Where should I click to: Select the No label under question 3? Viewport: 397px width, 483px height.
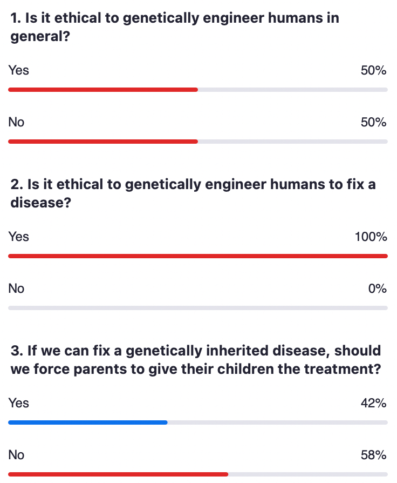click(x=16, y=455)
